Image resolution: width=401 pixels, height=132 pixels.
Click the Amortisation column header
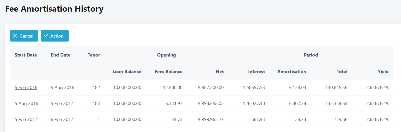click(x=292, y=71)
